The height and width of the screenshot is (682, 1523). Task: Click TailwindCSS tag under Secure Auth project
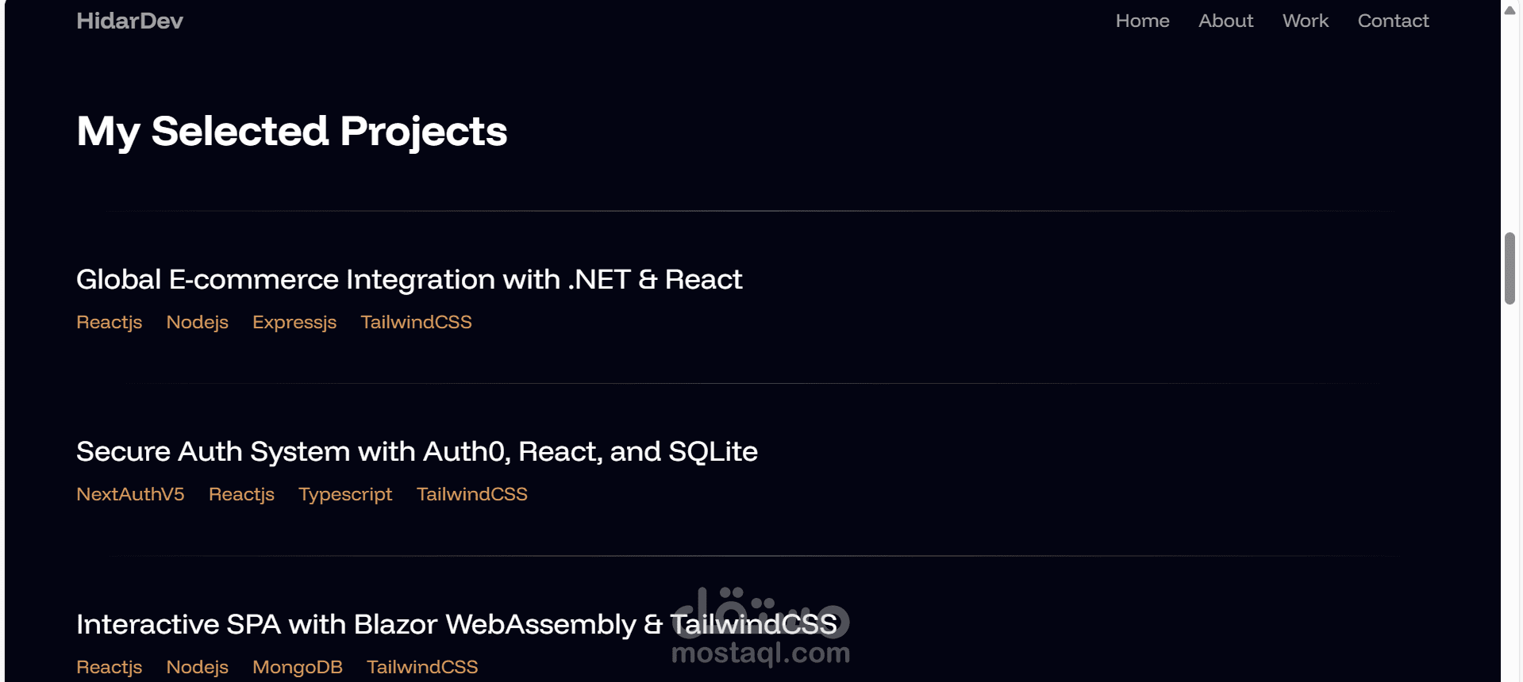(x=471, y=494)
